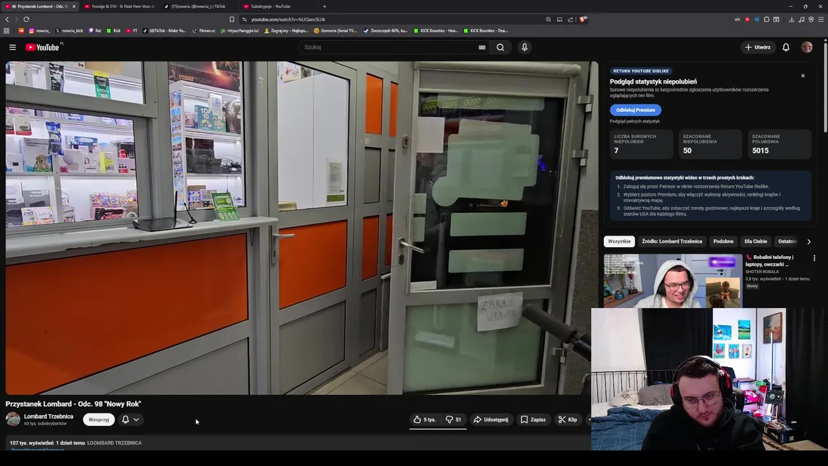Click Wesprzyj to support the channel

tap(98, 419)
